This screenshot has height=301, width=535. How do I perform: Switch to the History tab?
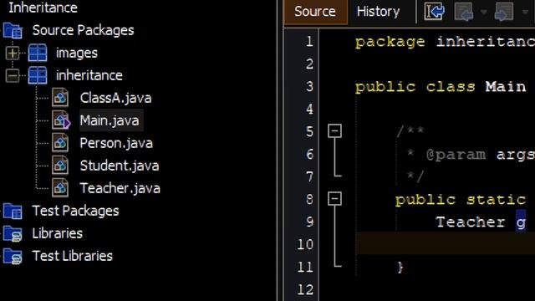[378, 12]
